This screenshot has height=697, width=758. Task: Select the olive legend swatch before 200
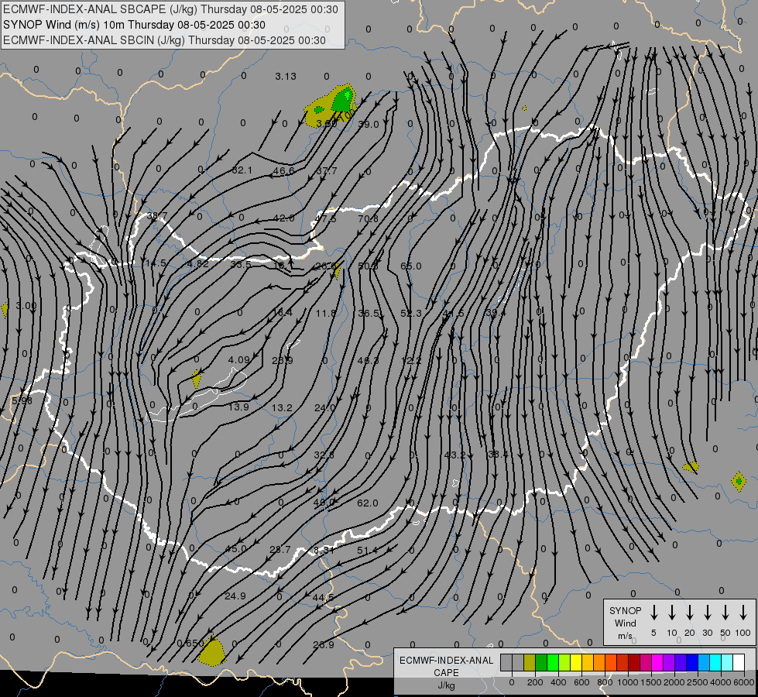(x=530, y=662)
